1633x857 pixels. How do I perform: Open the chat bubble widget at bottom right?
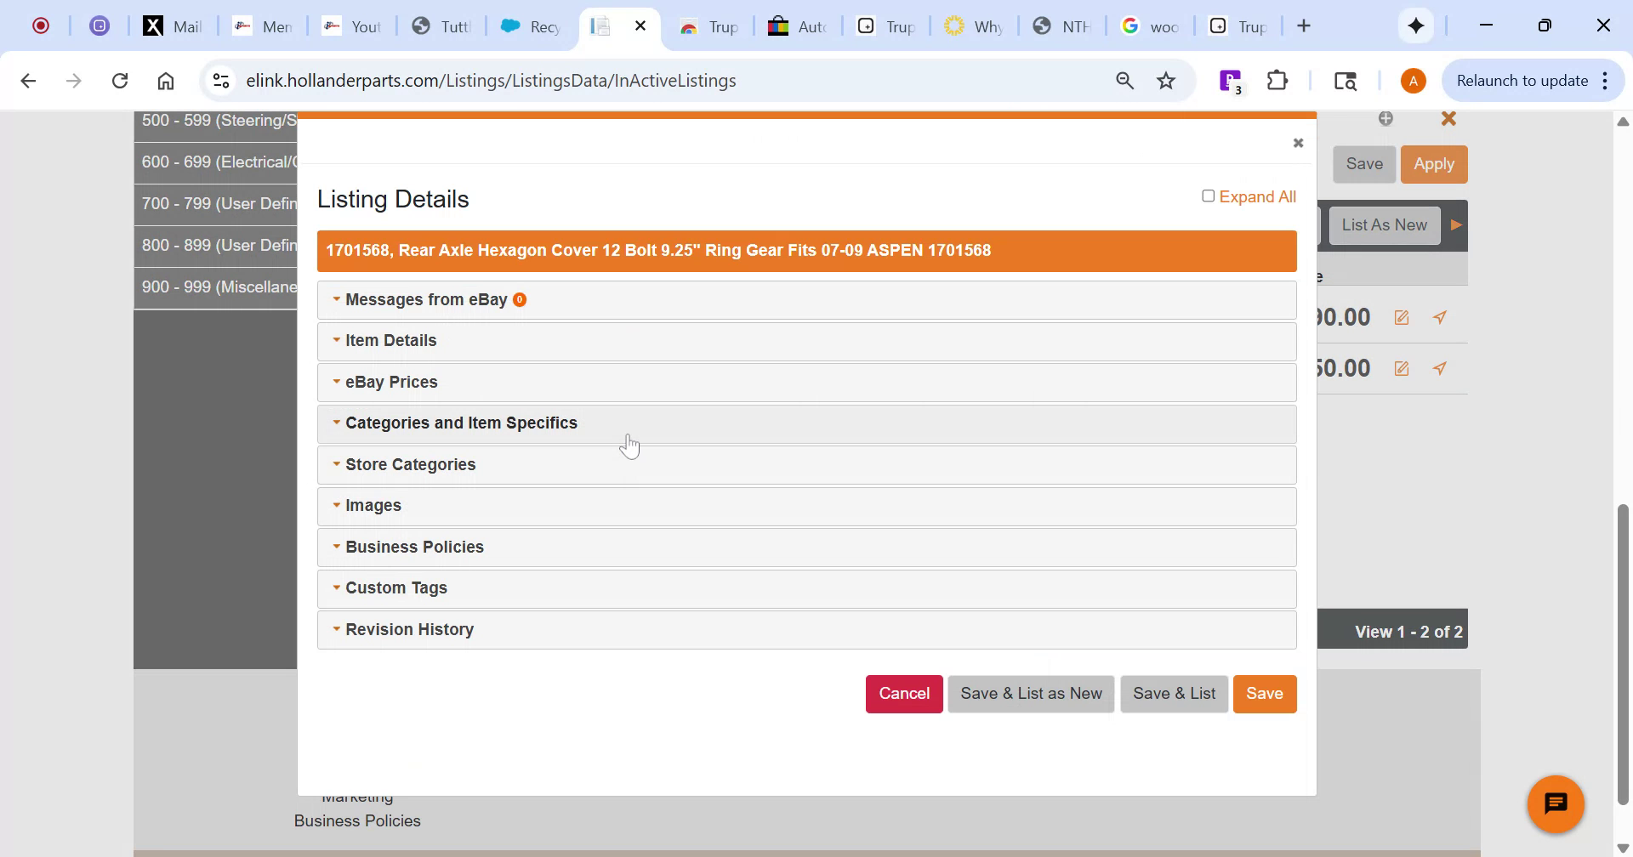[x=1556, y=803]
